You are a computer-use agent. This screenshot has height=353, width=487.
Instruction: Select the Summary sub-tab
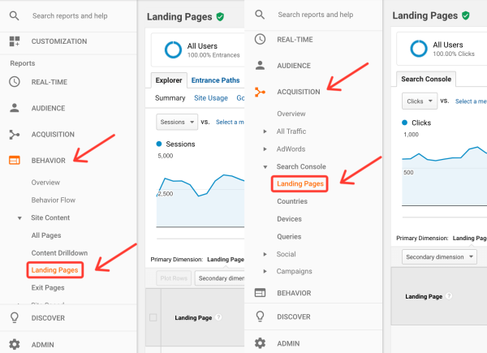[x=170, y=98]
